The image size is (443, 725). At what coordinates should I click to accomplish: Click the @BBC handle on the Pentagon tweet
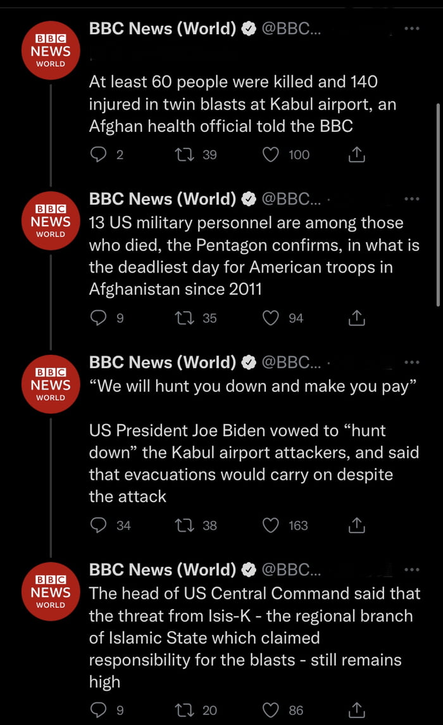tap(290, 199)
